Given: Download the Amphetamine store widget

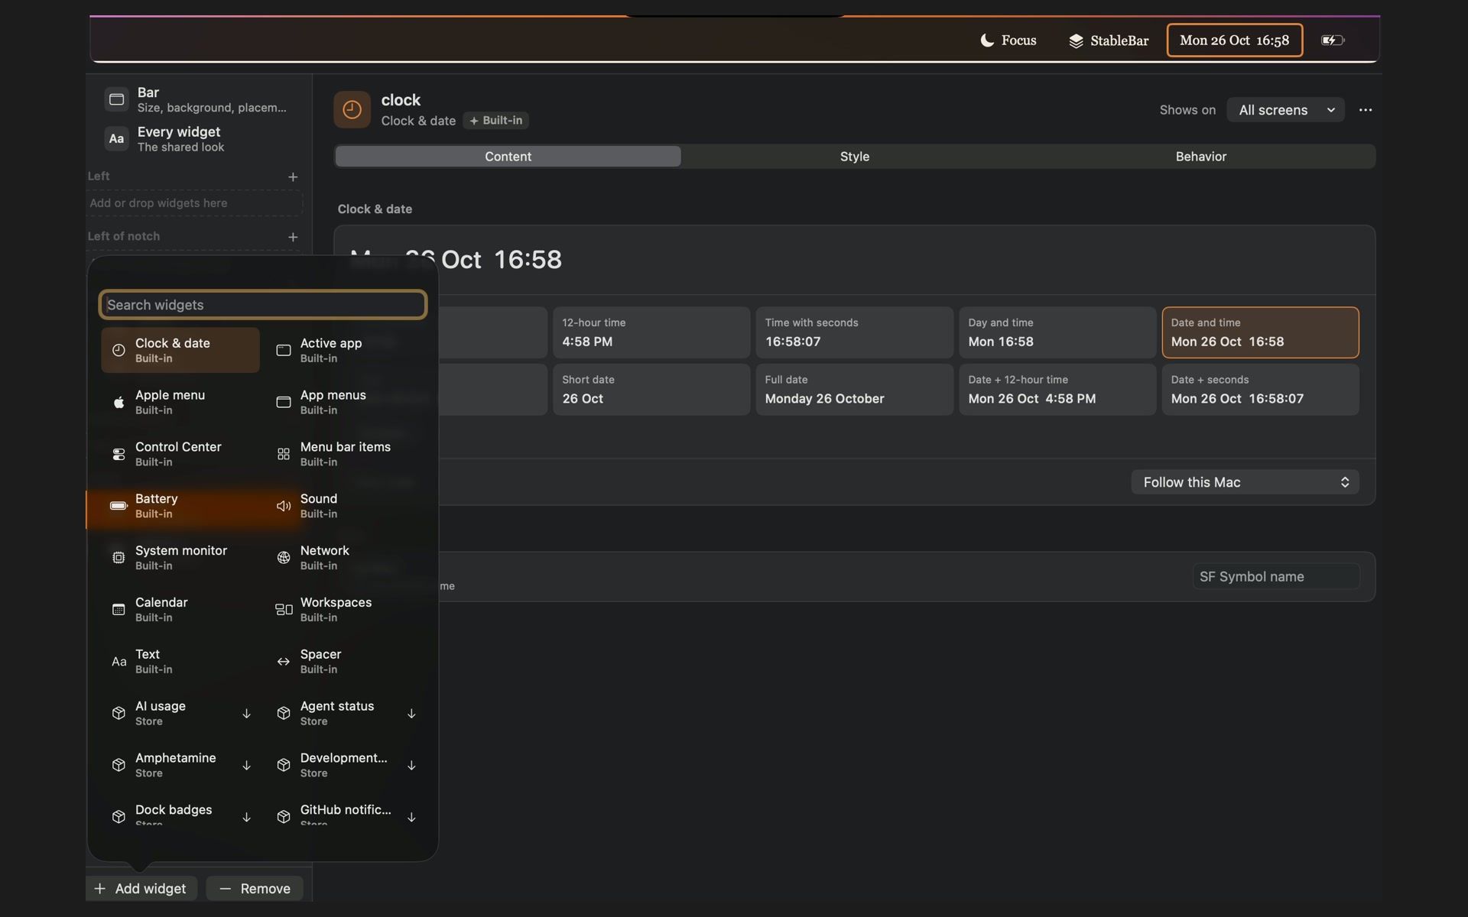Looking at the screenshot, I should tap(246, 766).
